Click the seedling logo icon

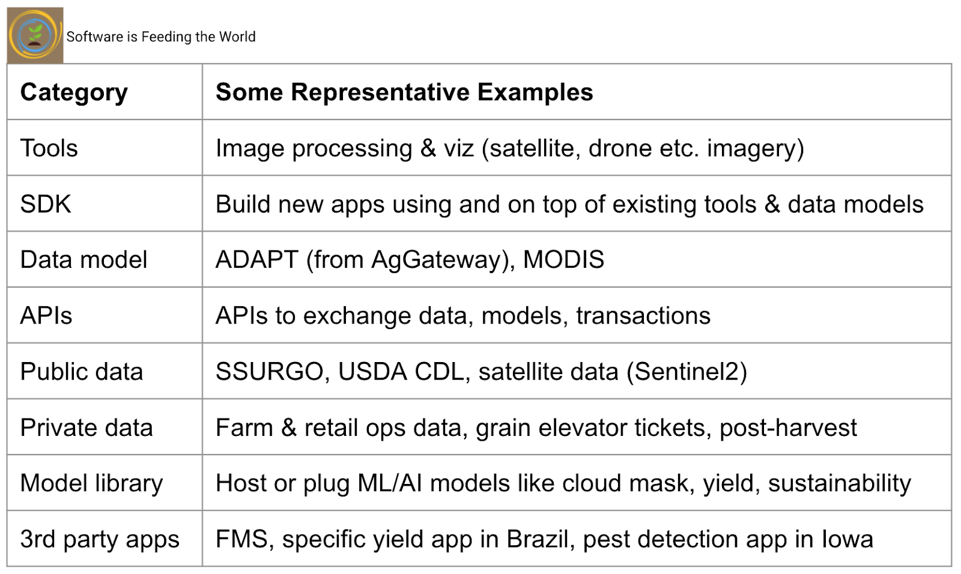tap(35, 35)
